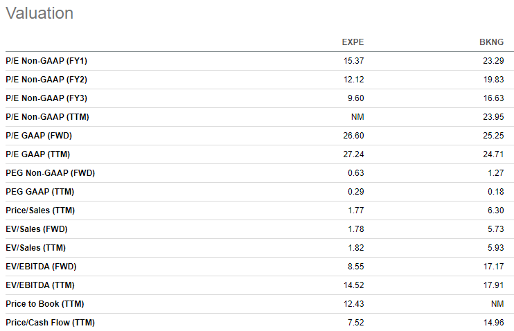
Task: Open the Price/Sales (TTM) metric
Action: [x=40, y=211]
